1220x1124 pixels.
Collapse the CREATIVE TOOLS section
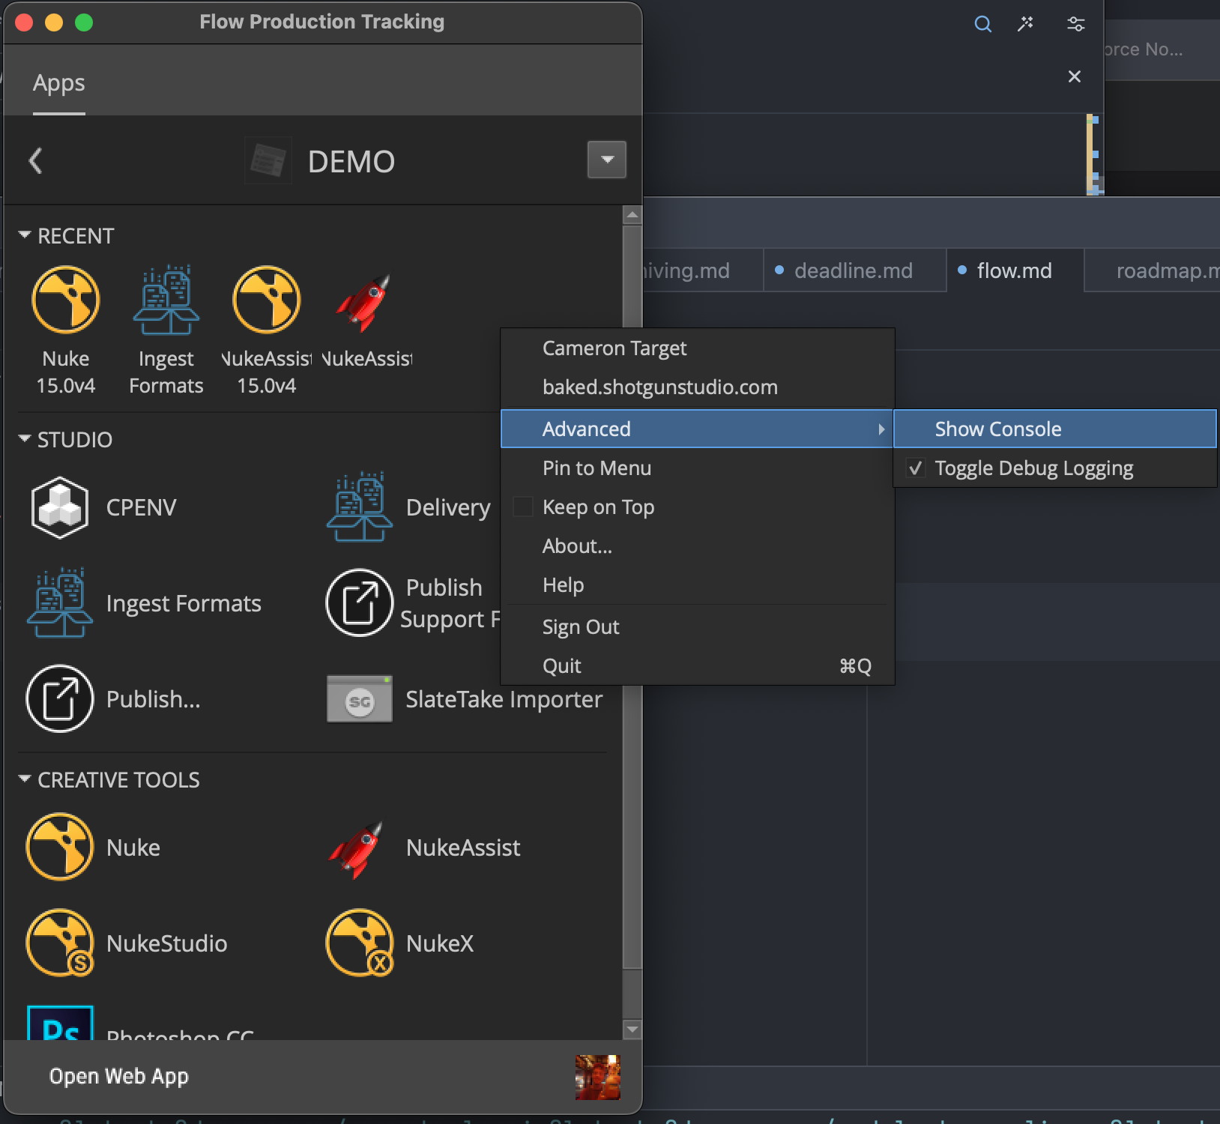point(25,779)
